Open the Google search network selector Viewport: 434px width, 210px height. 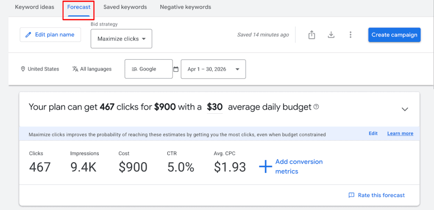(149, 69)
